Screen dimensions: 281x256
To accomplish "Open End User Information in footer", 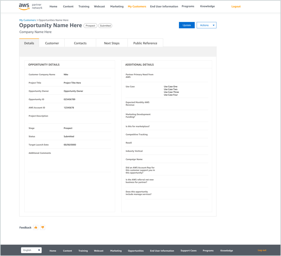I will (x=162, y=251).
